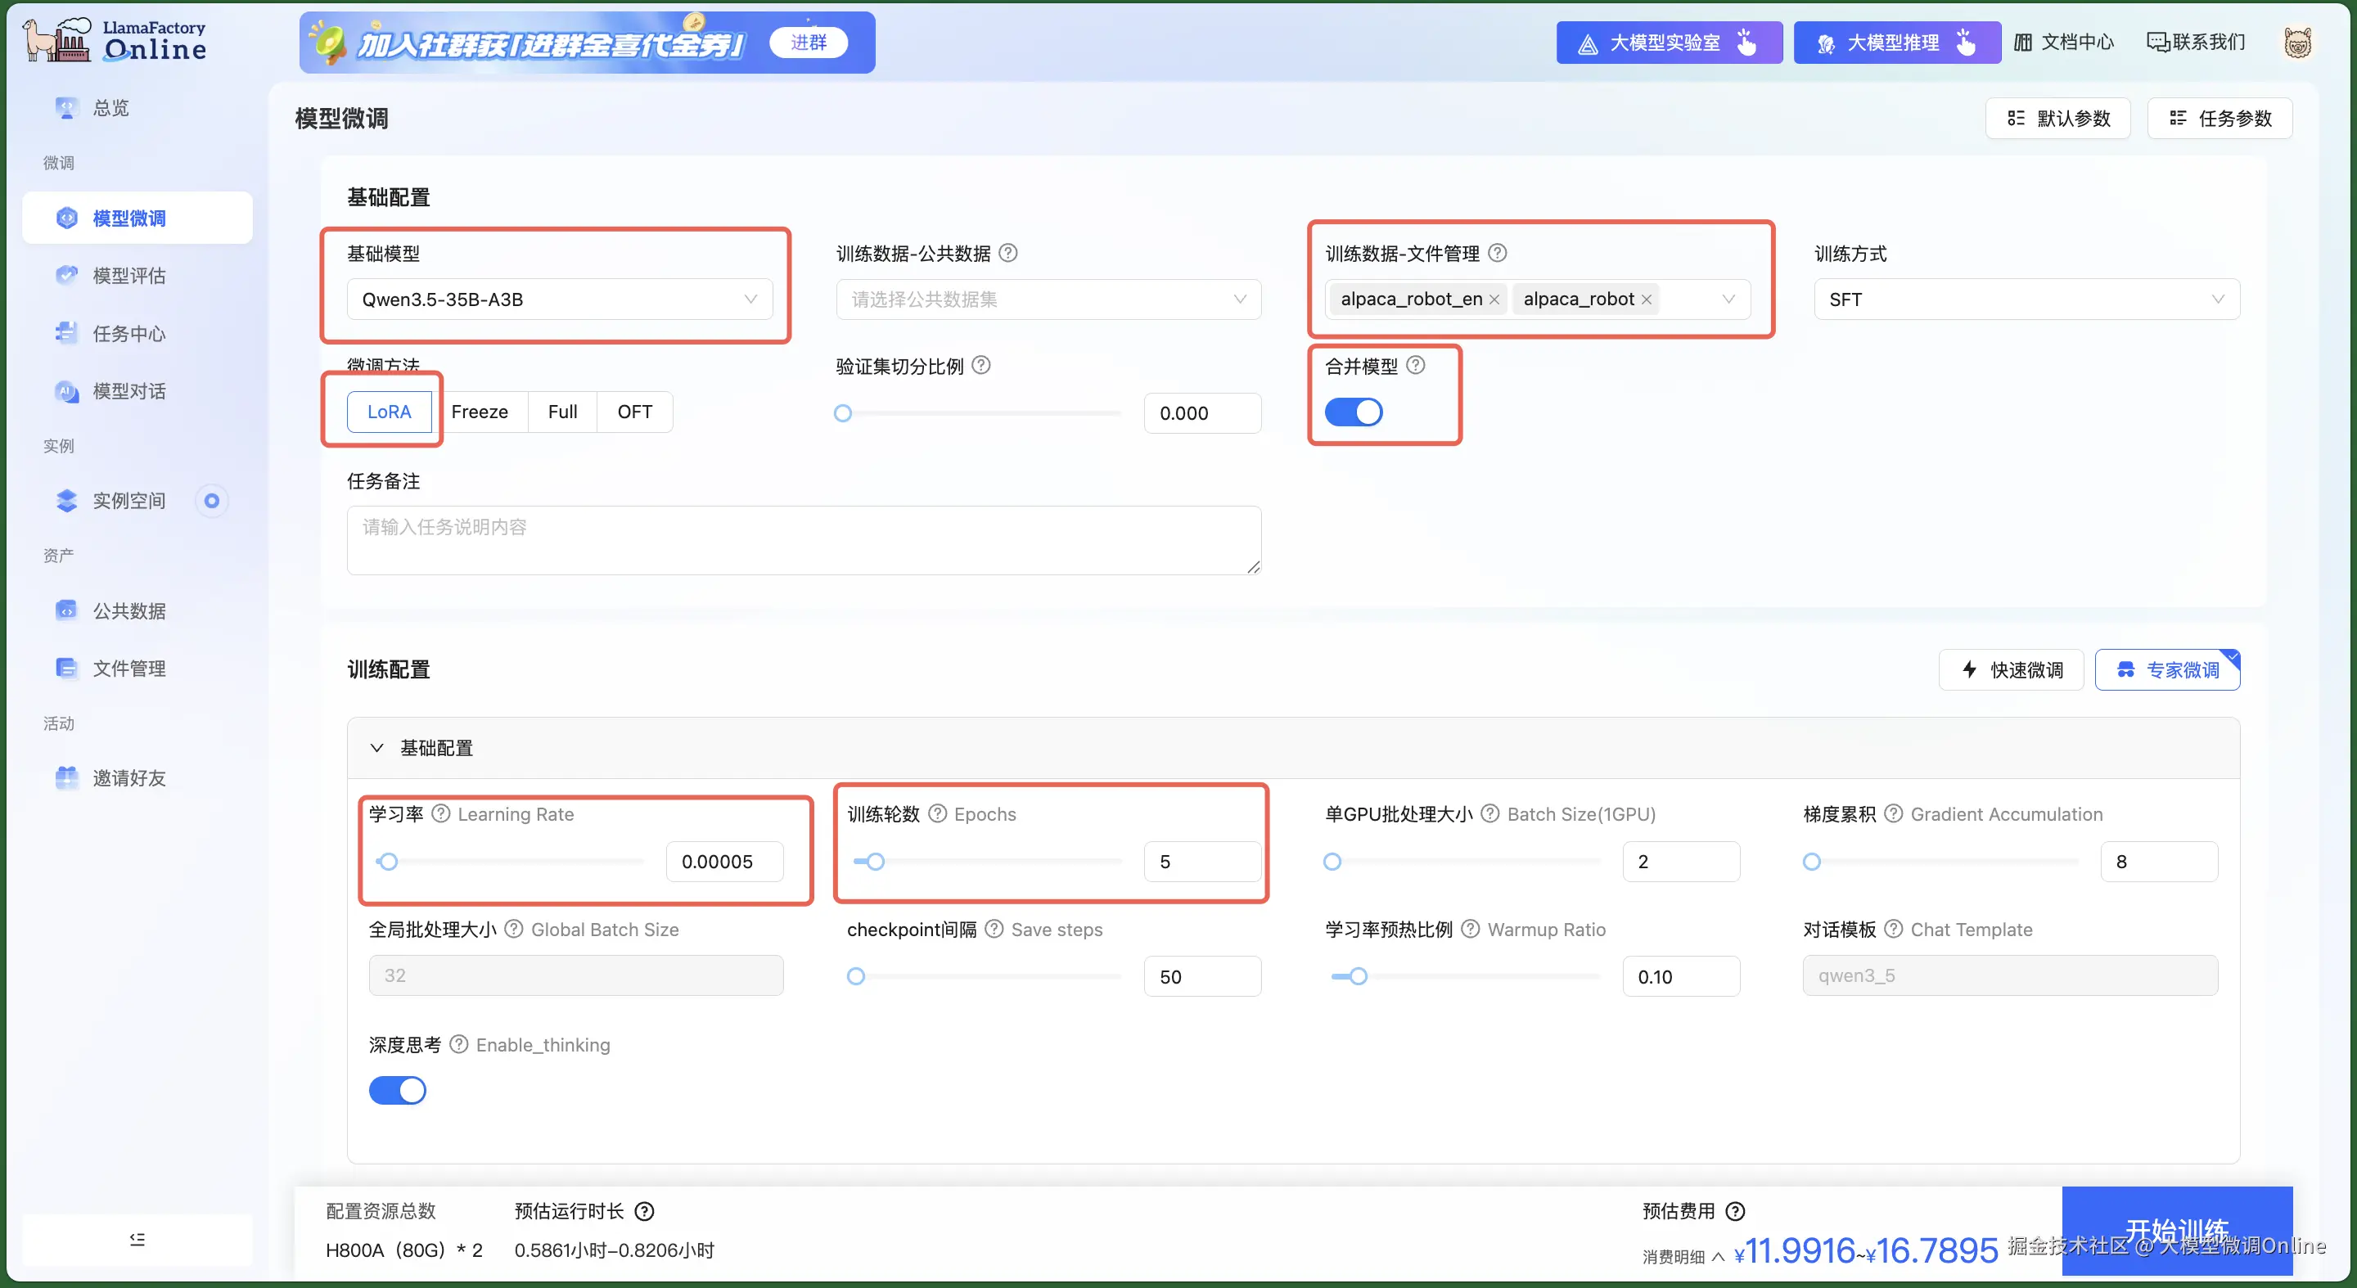
Task: Click the help icon next to 学习率
Action: tap(440, 813)
